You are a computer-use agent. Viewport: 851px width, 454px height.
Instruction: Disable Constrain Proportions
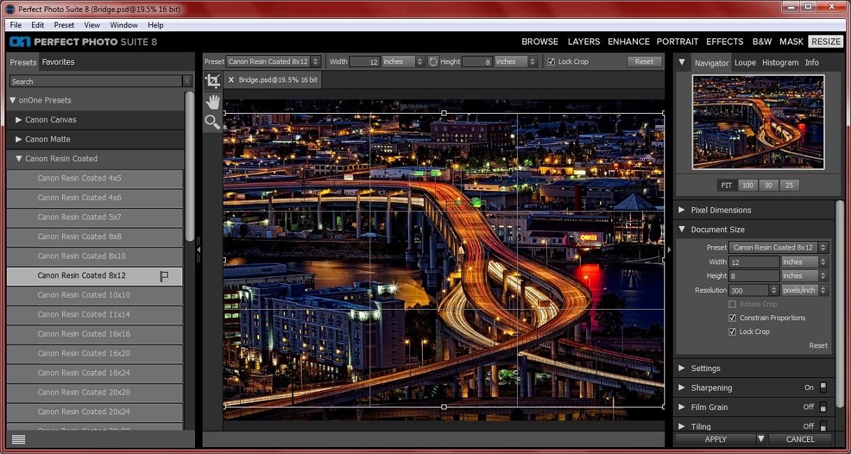pos(732,318)
